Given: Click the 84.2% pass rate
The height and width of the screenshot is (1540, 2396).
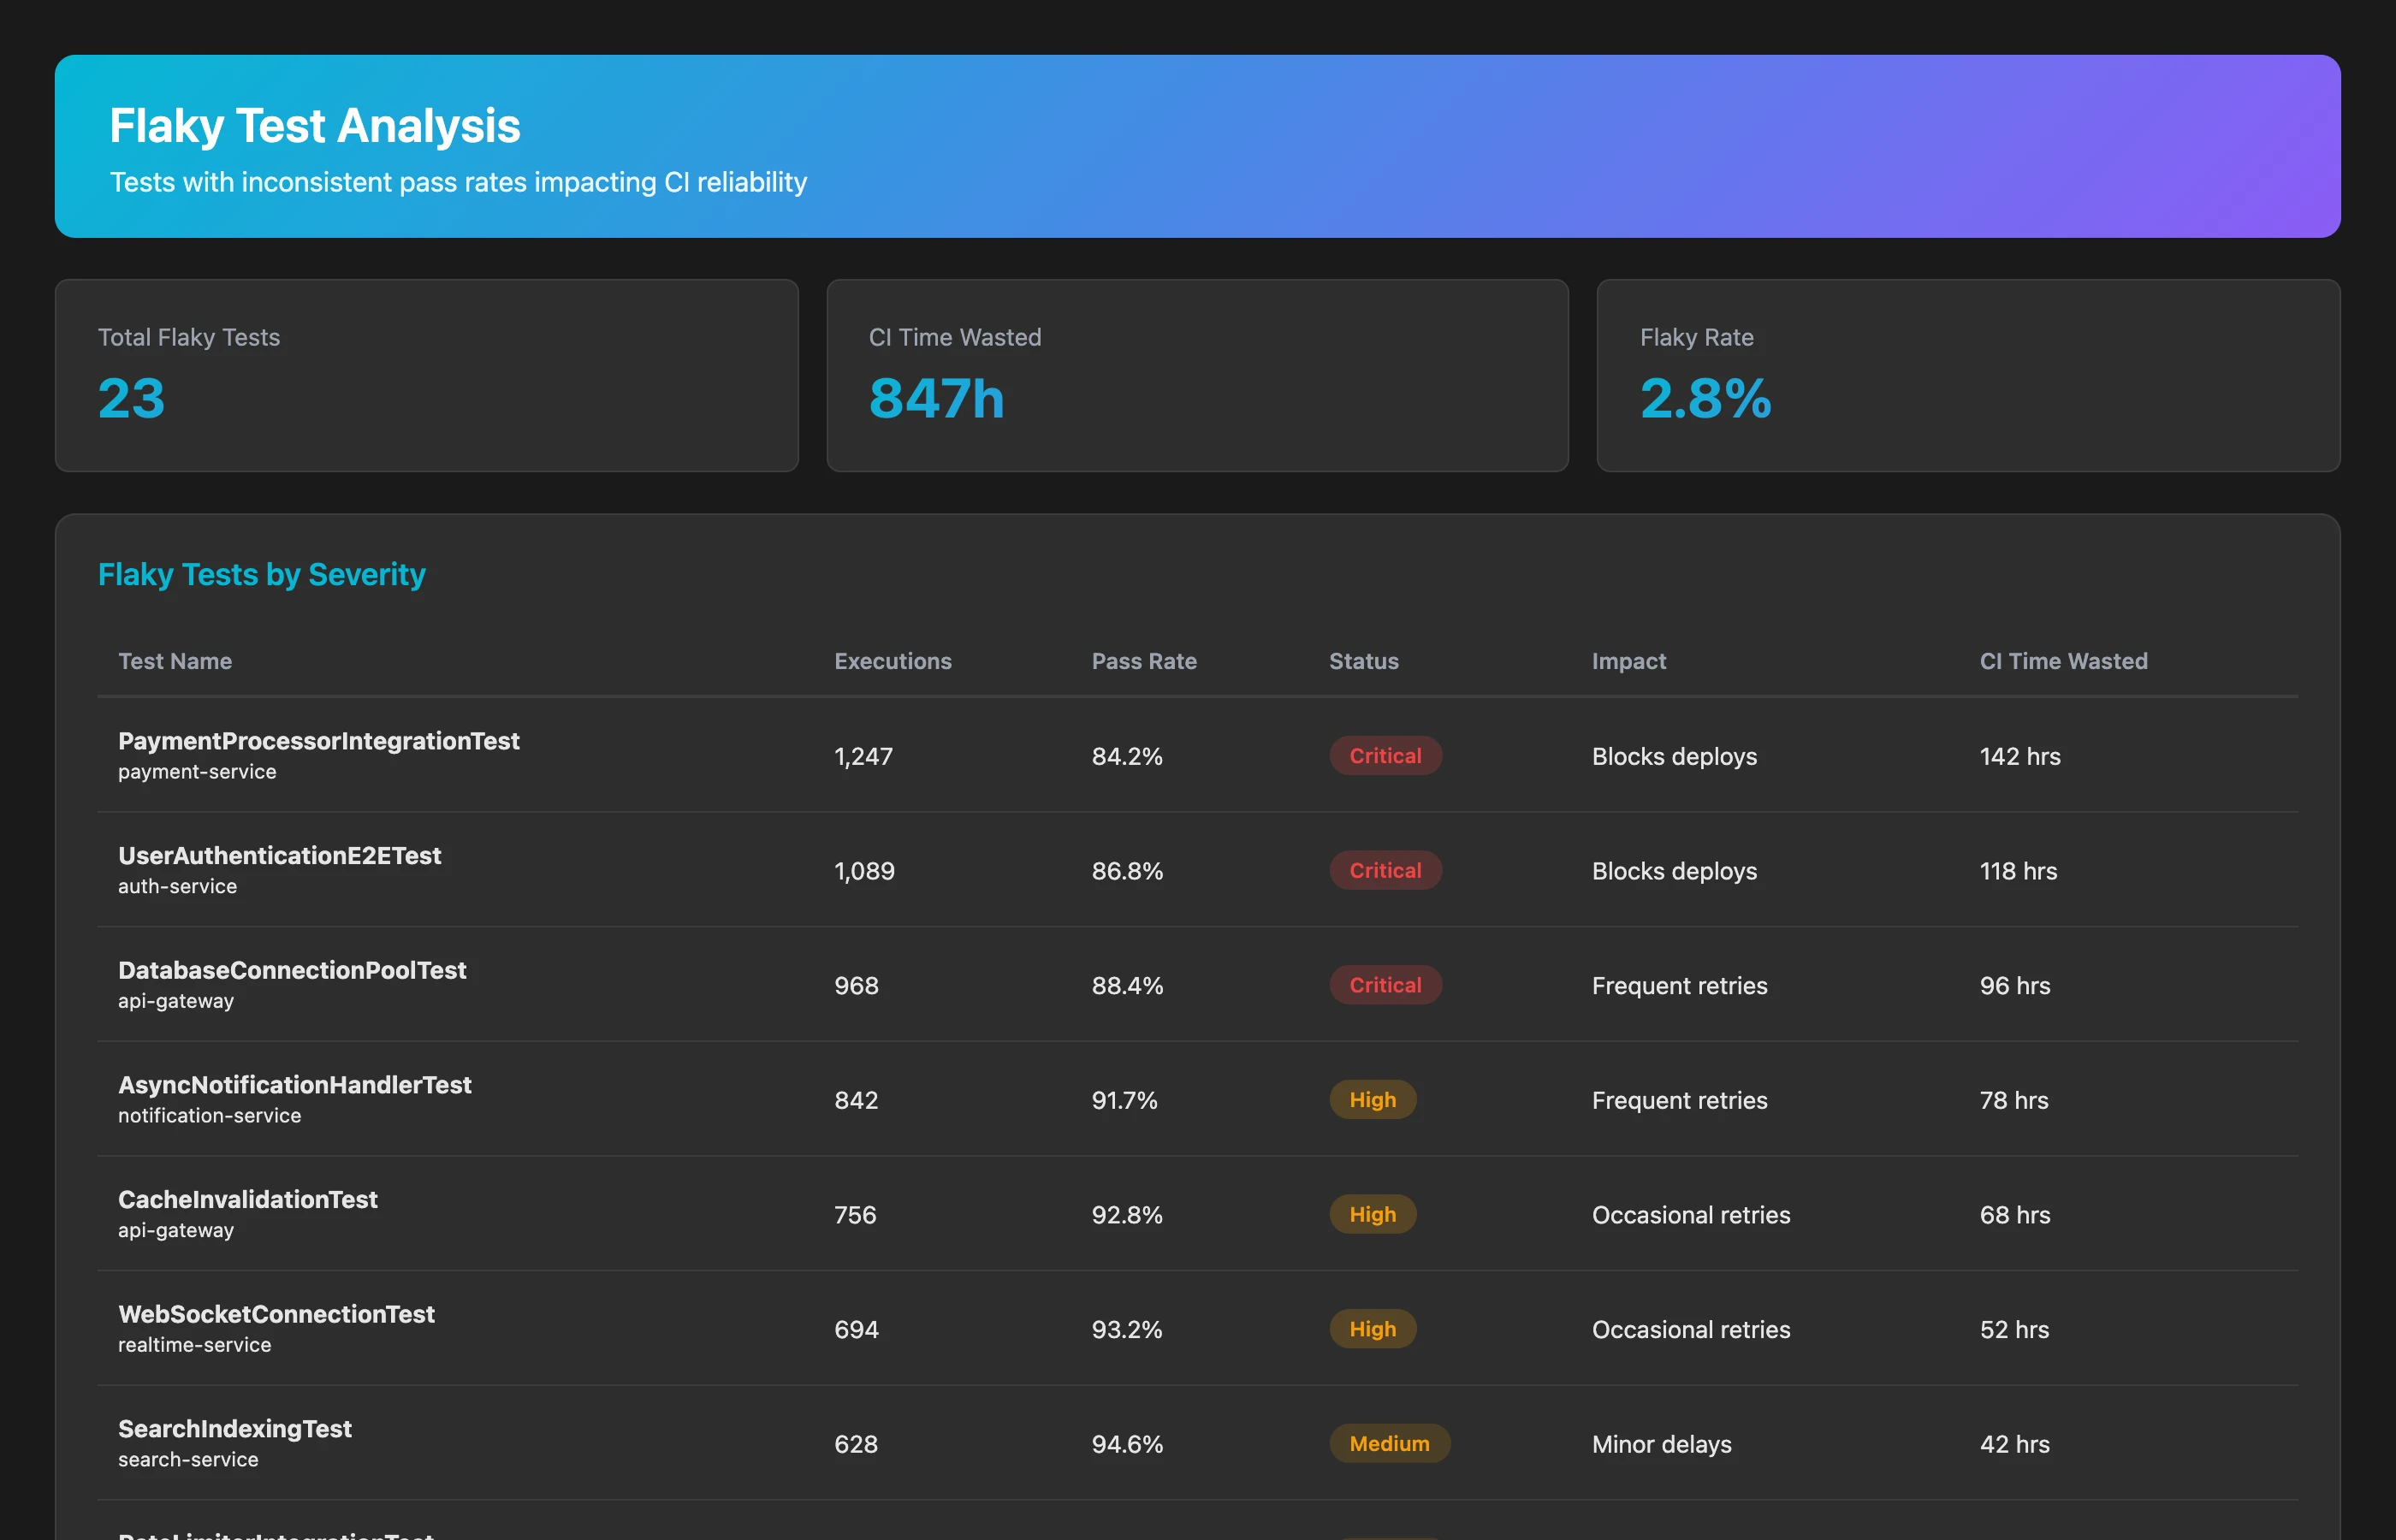Looking at the screenshot, I should 1127,756.
